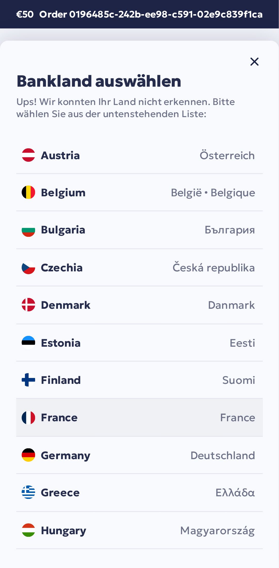The width and height of the screenshot is (279, 568).
Task: Tap the Danmark native name
Action: pyautogui.click(x=231, y=305)
